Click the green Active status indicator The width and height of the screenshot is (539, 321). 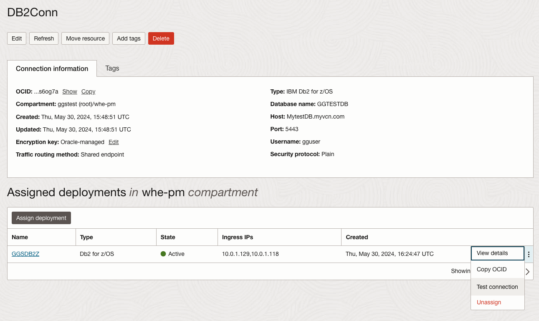163,254
